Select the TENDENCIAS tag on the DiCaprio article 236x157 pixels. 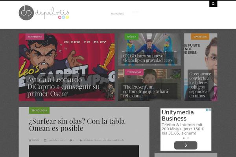(x=35, y=37)
